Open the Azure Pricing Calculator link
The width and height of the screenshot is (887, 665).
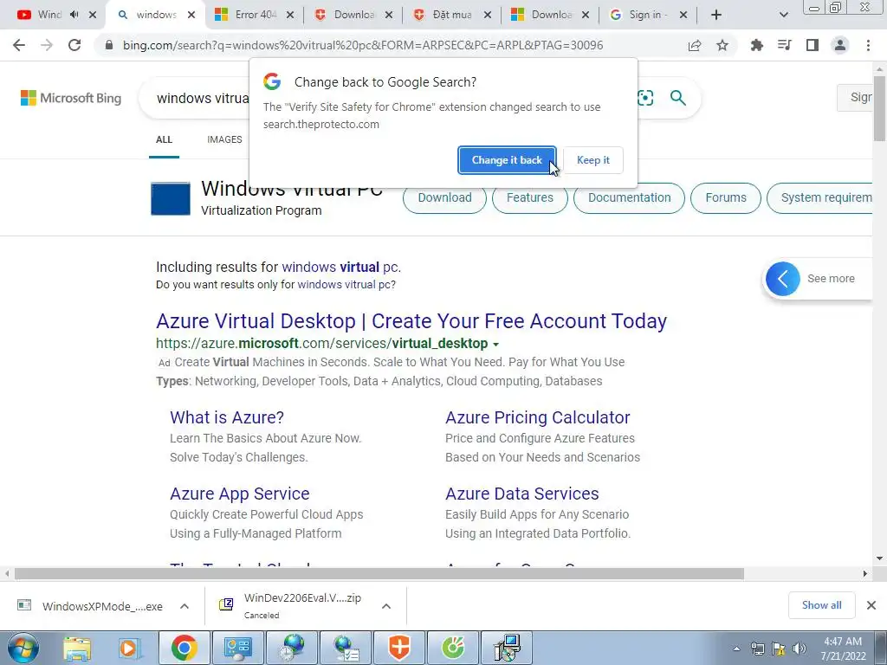point(537,417)
